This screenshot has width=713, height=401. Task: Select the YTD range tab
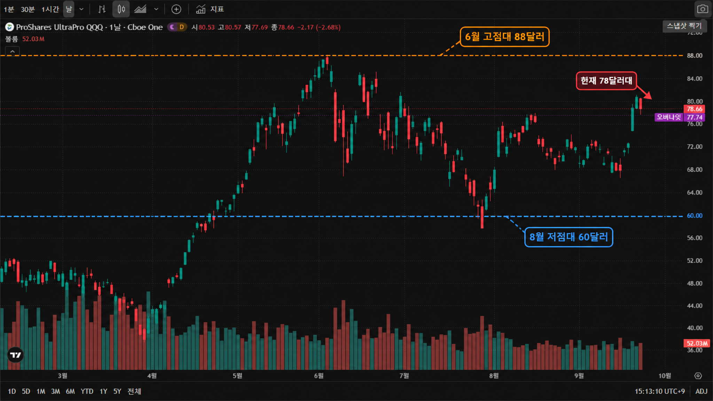tap(87, 391)
